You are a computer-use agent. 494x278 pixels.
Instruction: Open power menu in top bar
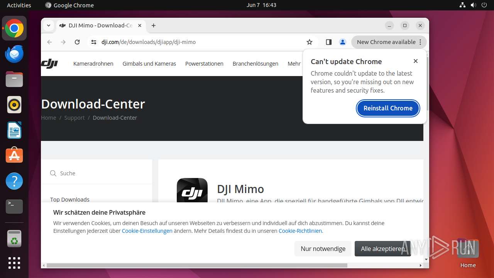click(484, 5)
